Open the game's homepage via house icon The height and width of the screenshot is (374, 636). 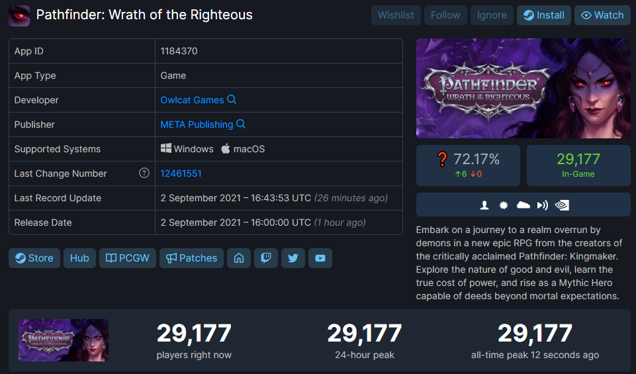pos(239,258)
